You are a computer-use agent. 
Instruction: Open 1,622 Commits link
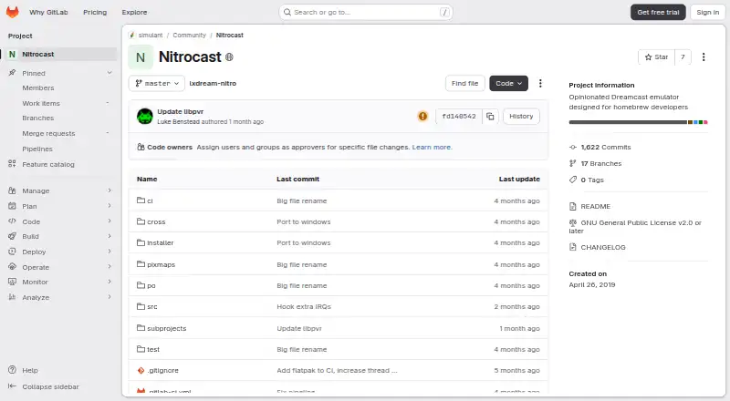(x=605, y=147)
